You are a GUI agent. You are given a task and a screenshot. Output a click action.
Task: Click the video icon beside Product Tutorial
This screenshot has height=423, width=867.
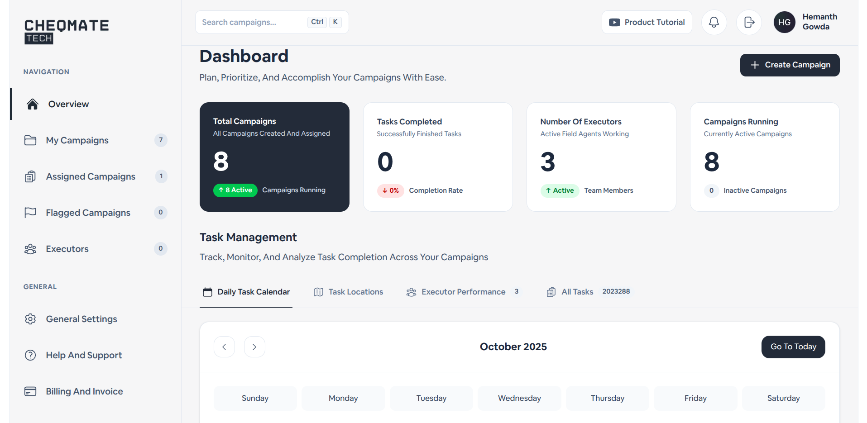coord(615,22)
